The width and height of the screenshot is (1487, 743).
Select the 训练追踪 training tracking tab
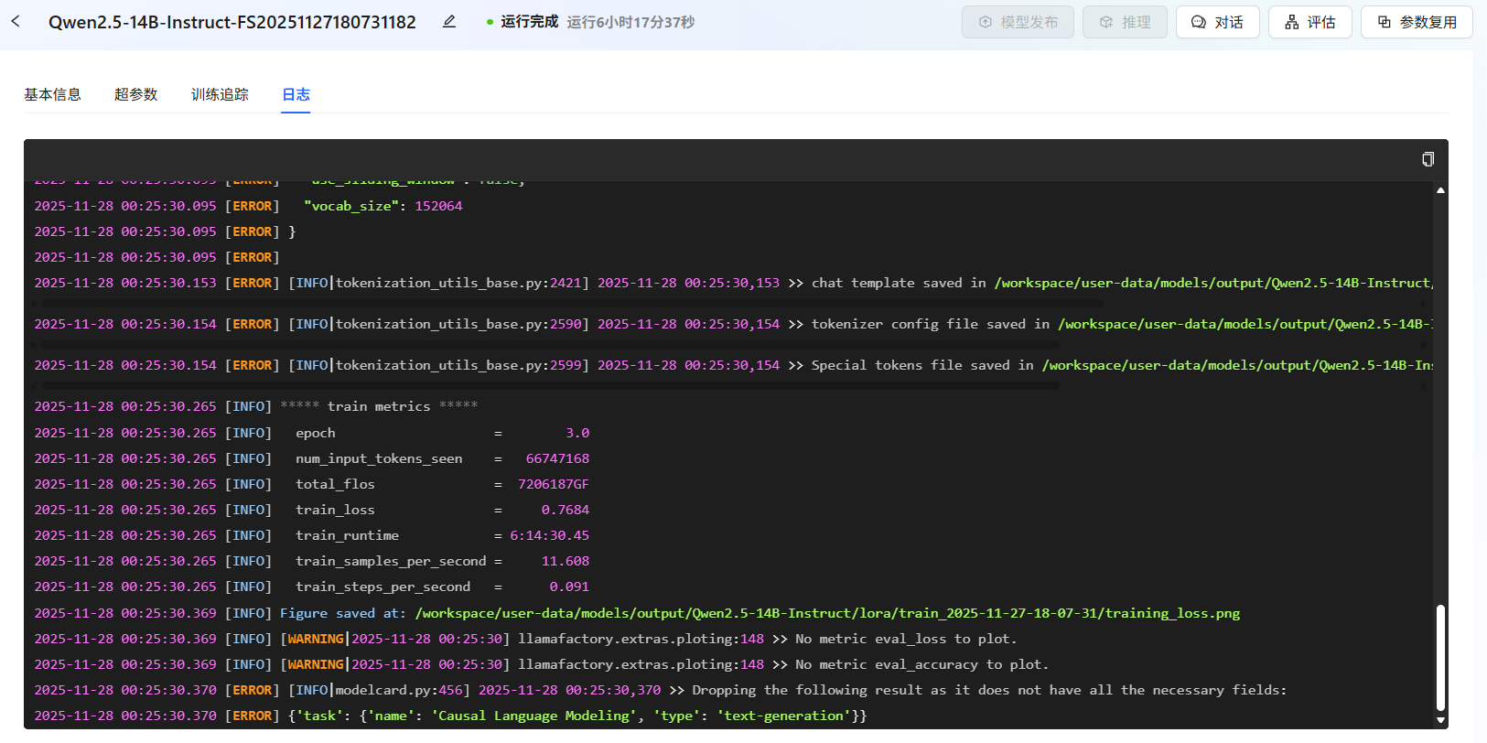[220, 94]
